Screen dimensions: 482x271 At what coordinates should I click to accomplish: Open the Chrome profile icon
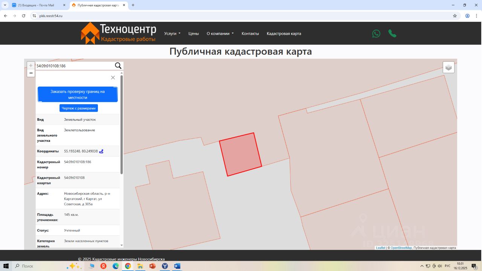[467, 16]
